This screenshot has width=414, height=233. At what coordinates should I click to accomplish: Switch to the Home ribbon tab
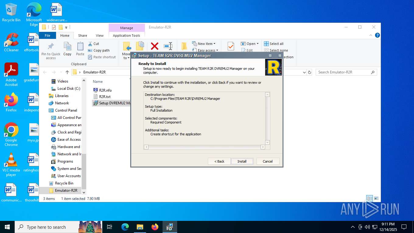[65, 35]
